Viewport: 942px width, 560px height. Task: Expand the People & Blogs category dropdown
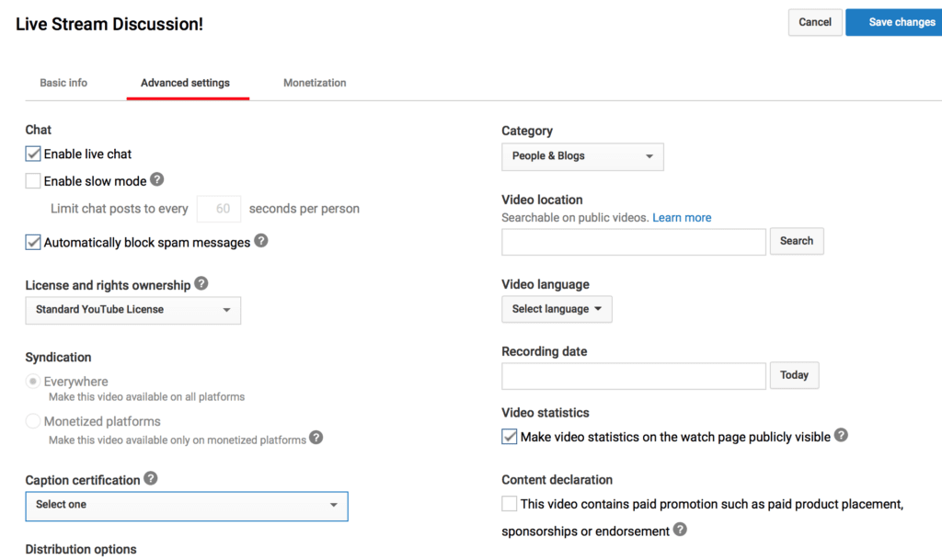(582, 156)
